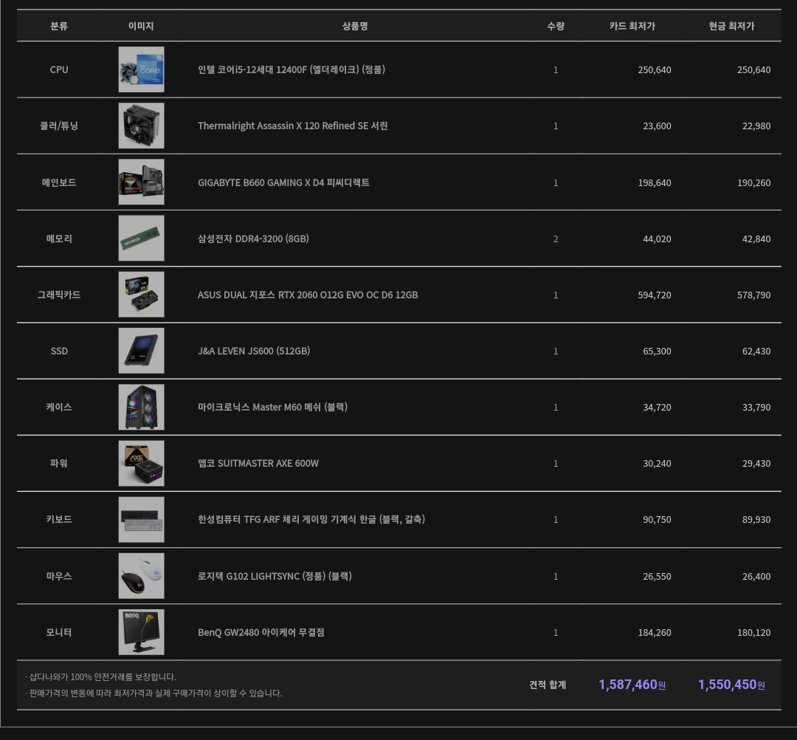Click the 판매가격의 변동 notice text
The image size is (797, 740).
[153, 693]
